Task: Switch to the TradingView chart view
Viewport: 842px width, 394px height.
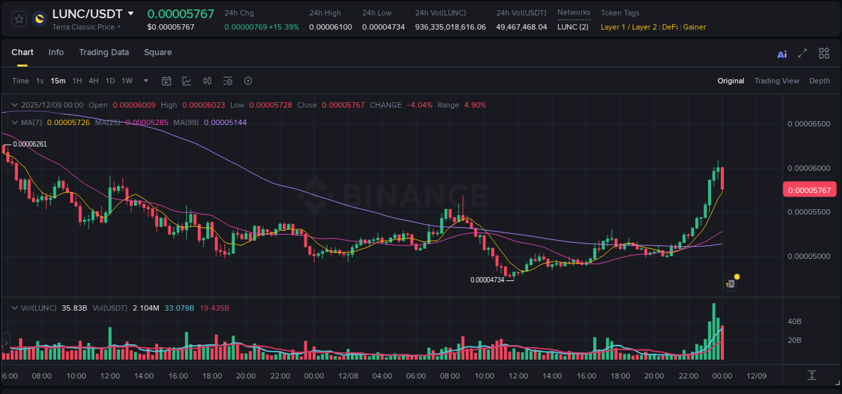Action: (777, 81)
